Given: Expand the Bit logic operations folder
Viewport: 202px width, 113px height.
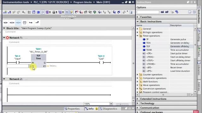Looking at the screenshot, I should click(x=137, y=32).
